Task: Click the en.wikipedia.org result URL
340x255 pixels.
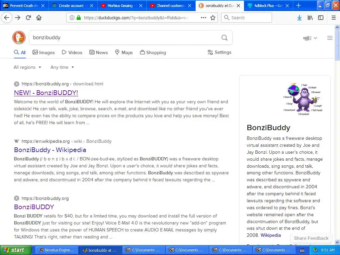Action: [x=45, y=141]
